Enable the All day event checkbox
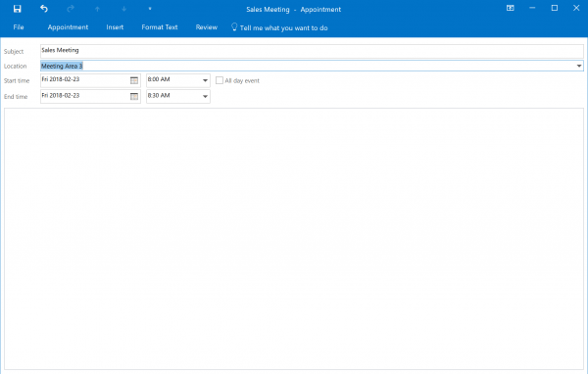This screenshot has width=588, height=374. (x=220, y=80)
